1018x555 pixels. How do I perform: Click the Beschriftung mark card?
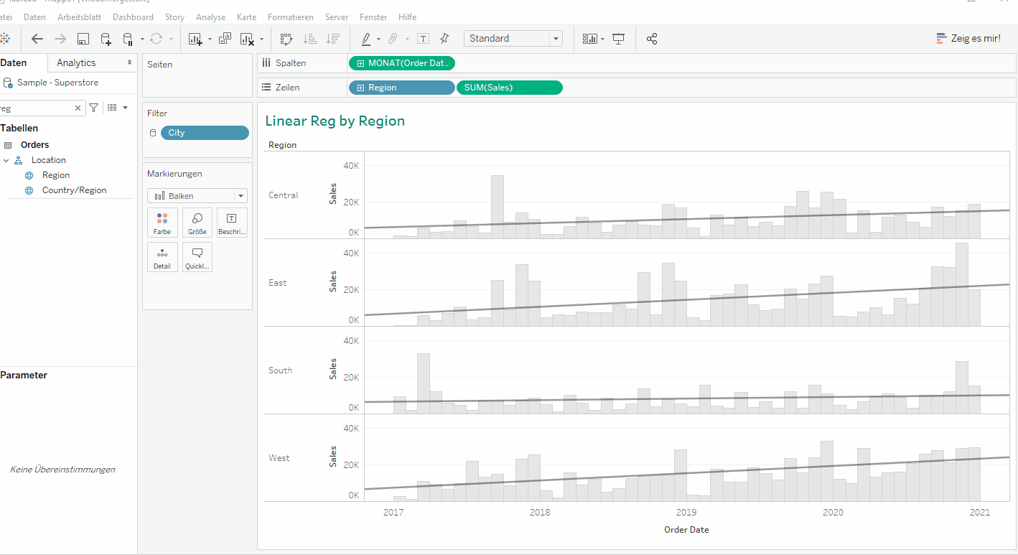click(231, 223)
